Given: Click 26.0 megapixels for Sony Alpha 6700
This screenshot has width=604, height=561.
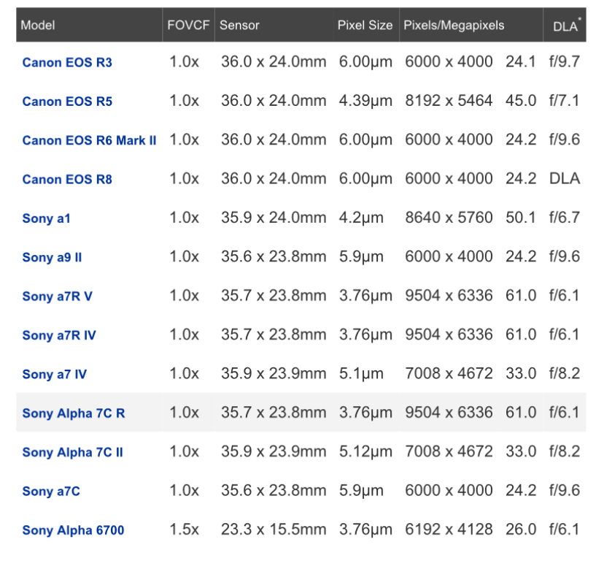Looking at the screenshot, I should (521, 530).
